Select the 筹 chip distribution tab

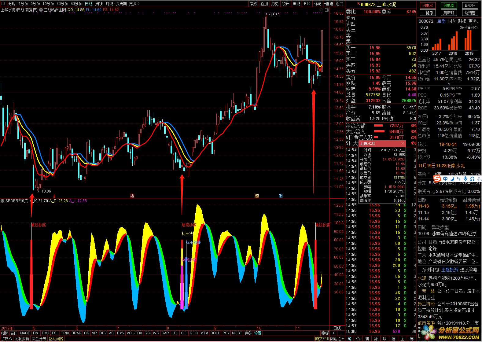(411, 339)
